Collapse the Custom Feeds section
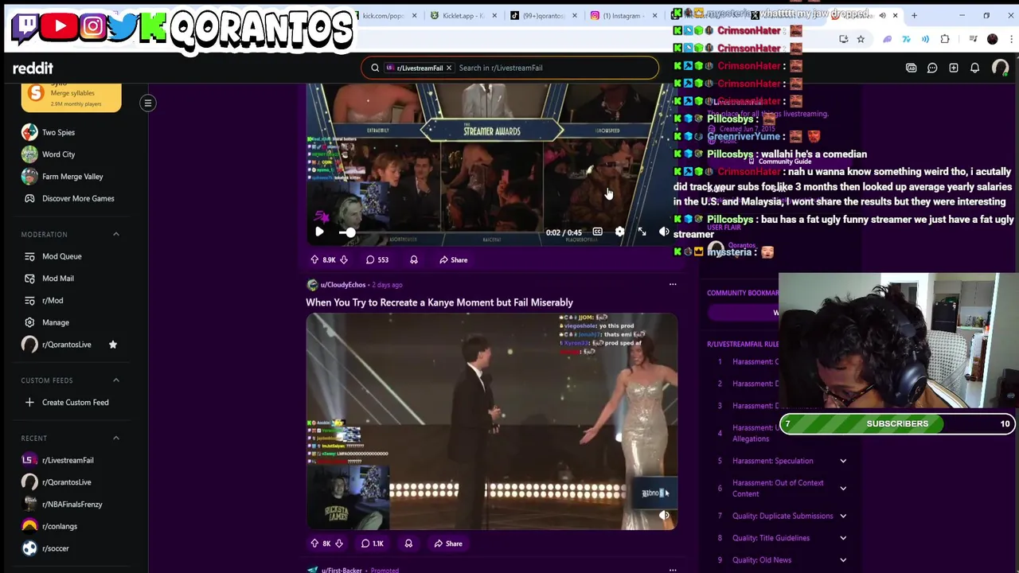This screenshot has width=1019, height=573. (x=115, y=380)
